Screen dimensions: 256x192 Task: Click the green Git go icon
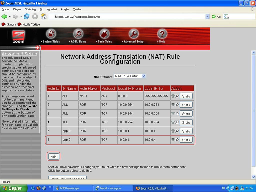tap(214, 16)
